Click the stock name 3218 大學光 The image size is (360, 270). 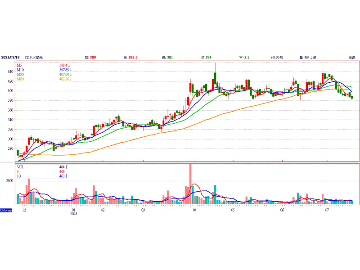(x=34, y=58)
